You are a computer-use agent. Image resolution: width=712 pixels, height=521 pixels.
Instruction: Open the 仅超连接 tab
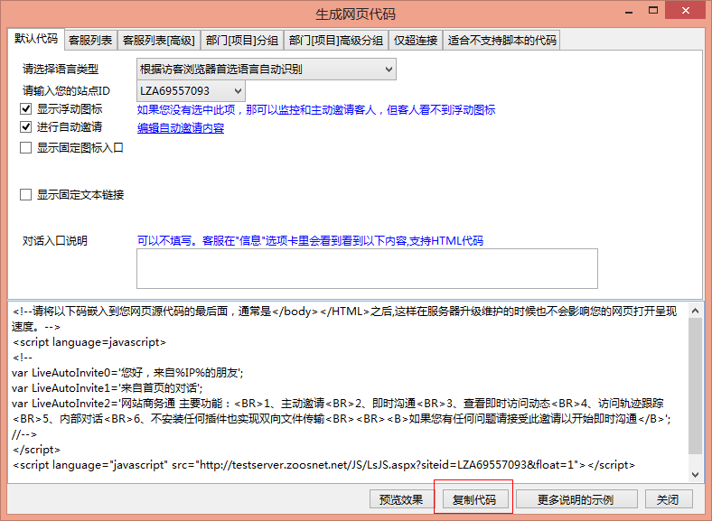[416, 40]
